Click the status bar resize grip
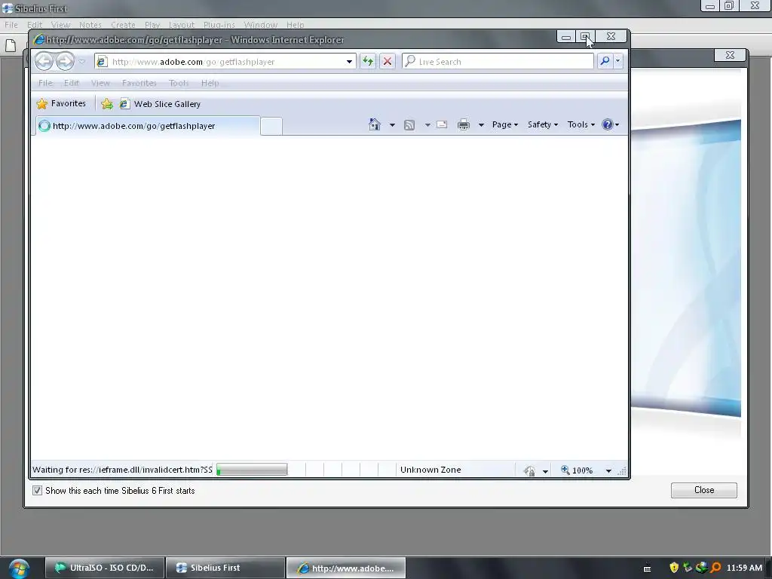The height and width of the screenshot is (579, 772). [x=622, y=471]
